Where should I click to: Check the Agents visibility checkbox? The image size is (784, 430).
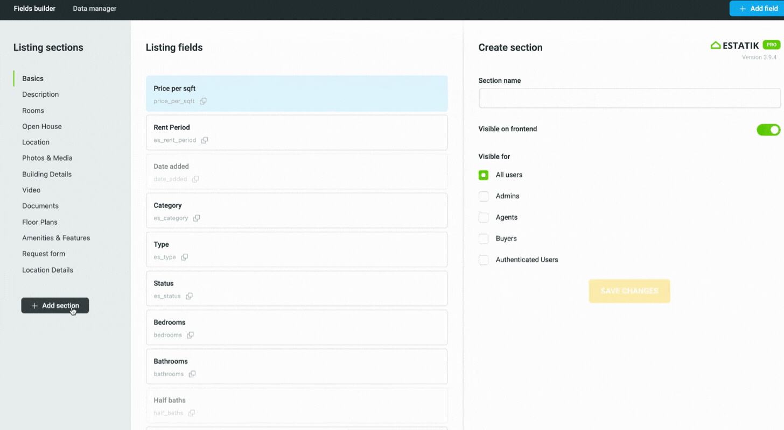pos(484,218)
